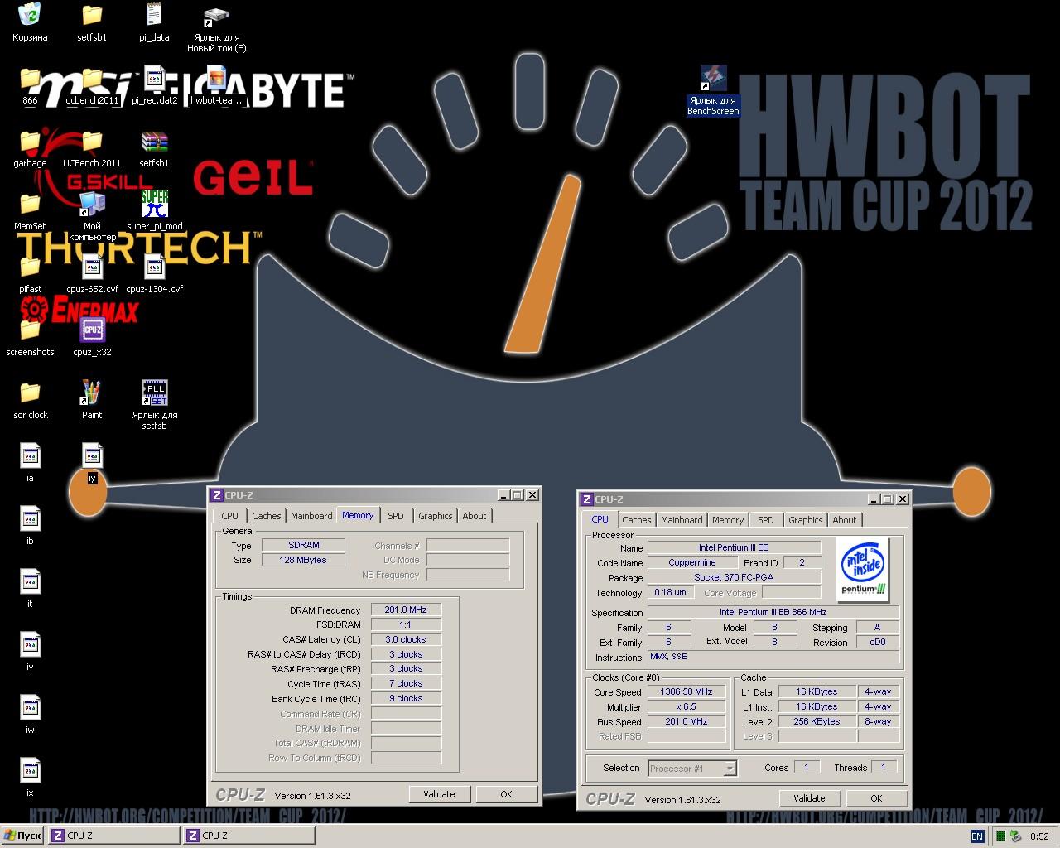The width and height of the screenshot is (1060, 848).
Task: Click Validate in the Memory CPU-Z window
Action: click(439, 794)
